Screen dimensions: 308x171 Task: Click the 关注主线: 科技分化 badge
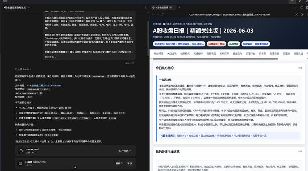click(179, 44)
